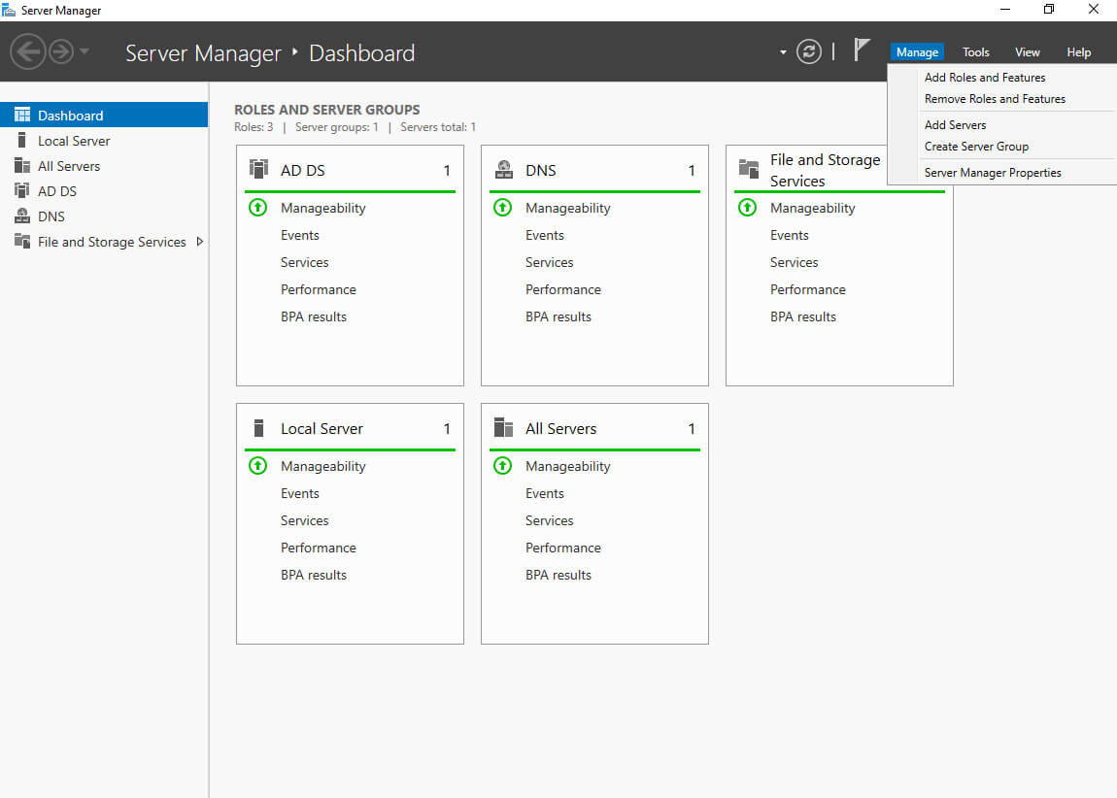Screen dimensions: 1117x798
Task: Click Local Server Manageability status icon
Action: click(x=257, y=466)
